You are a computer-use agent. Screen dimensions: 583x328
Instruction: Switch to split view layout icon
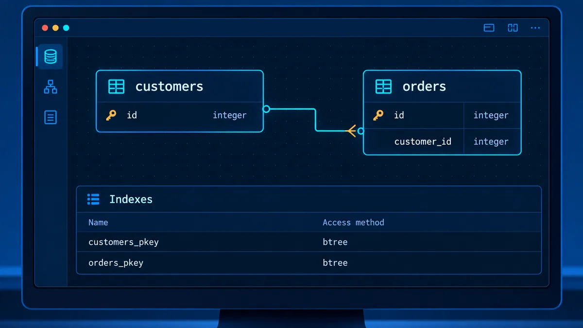coord(513,28)
